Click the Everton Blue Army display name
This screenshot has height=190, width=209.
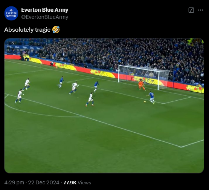coord(45,10)
